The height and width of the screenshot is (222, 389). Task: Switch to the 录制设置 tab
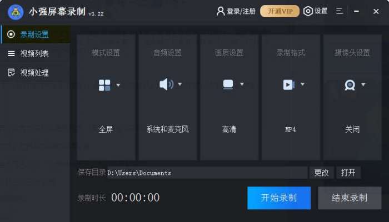36,34
